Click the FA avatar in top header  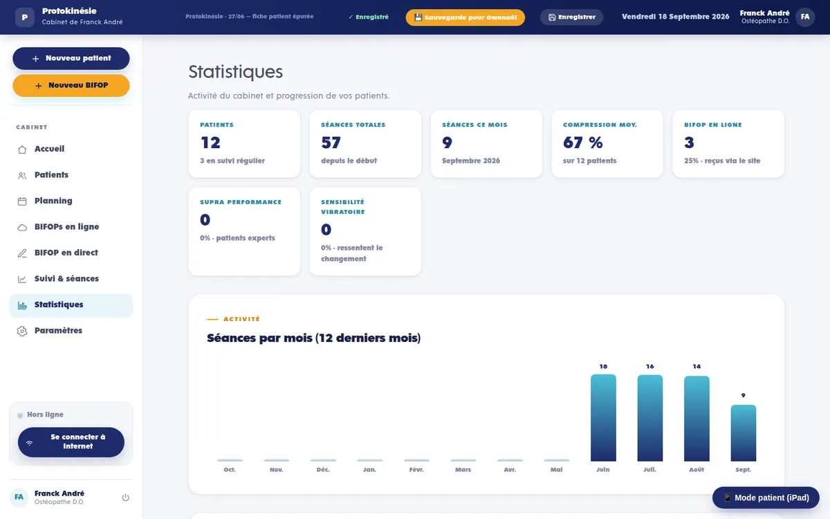[x=805, y=17]
